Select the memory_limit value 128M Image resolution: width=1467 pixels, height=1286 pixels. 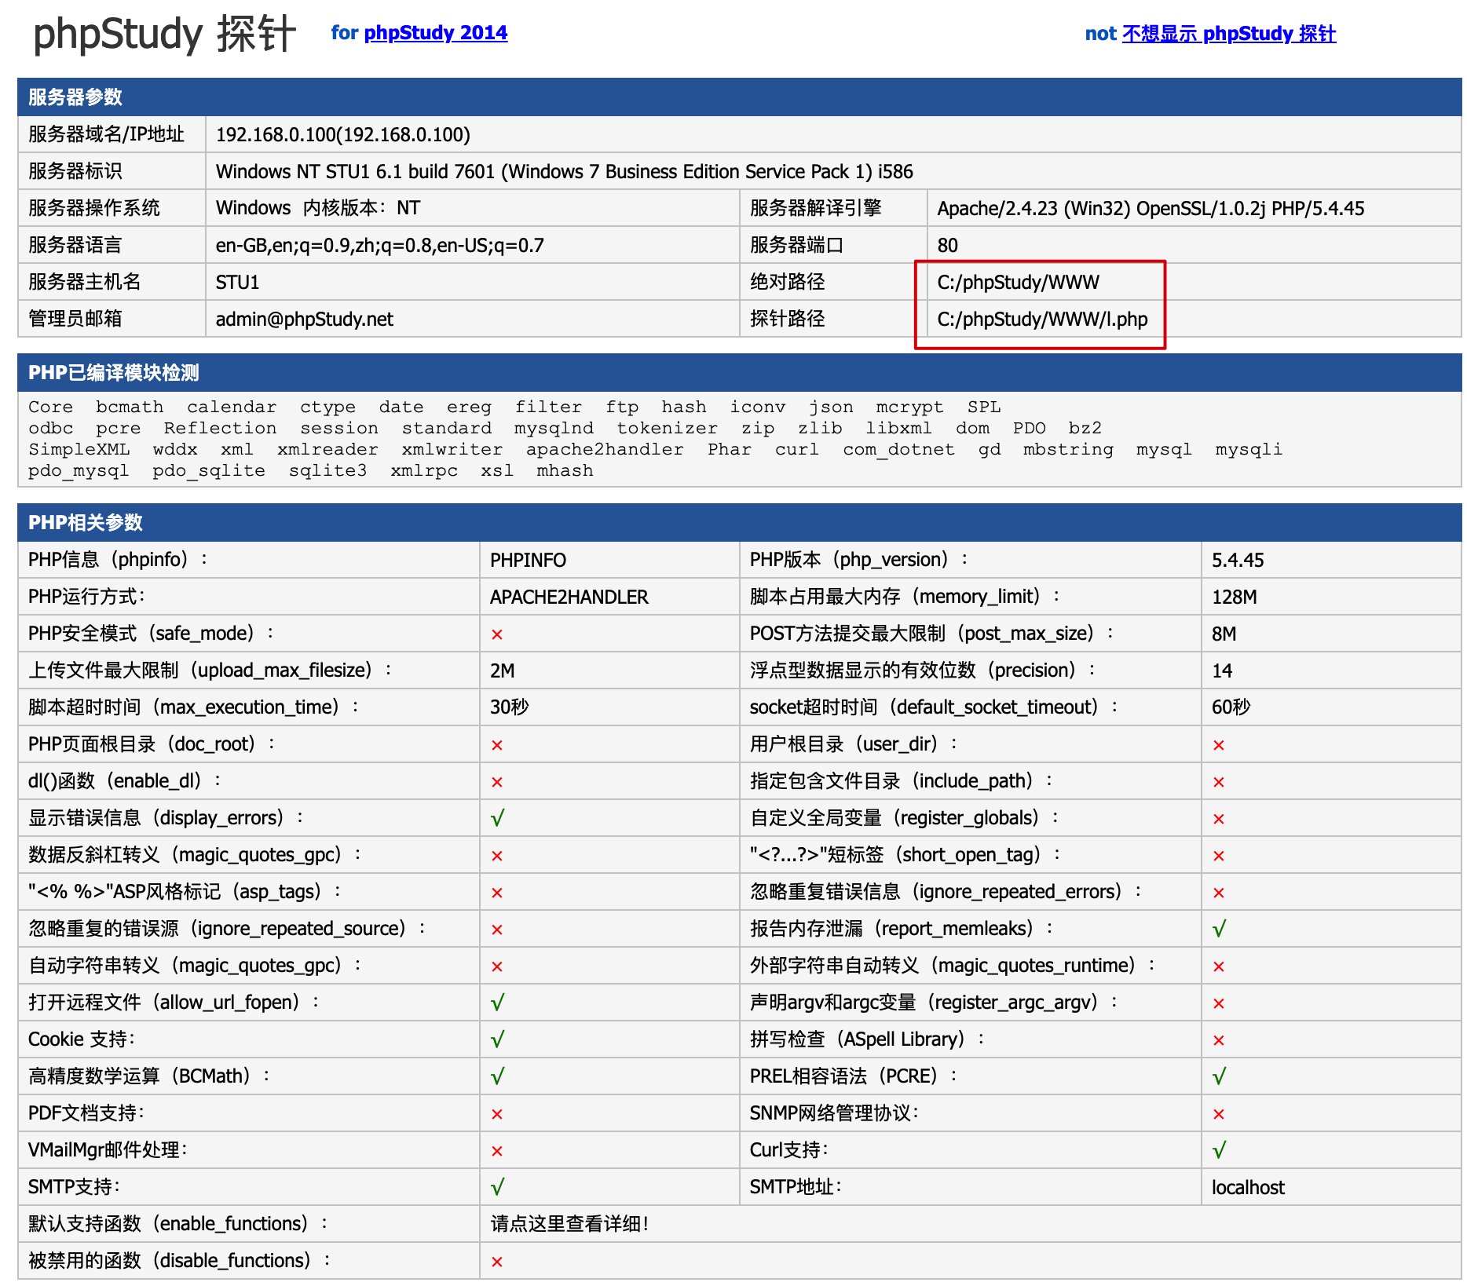tap(1234, 597)
